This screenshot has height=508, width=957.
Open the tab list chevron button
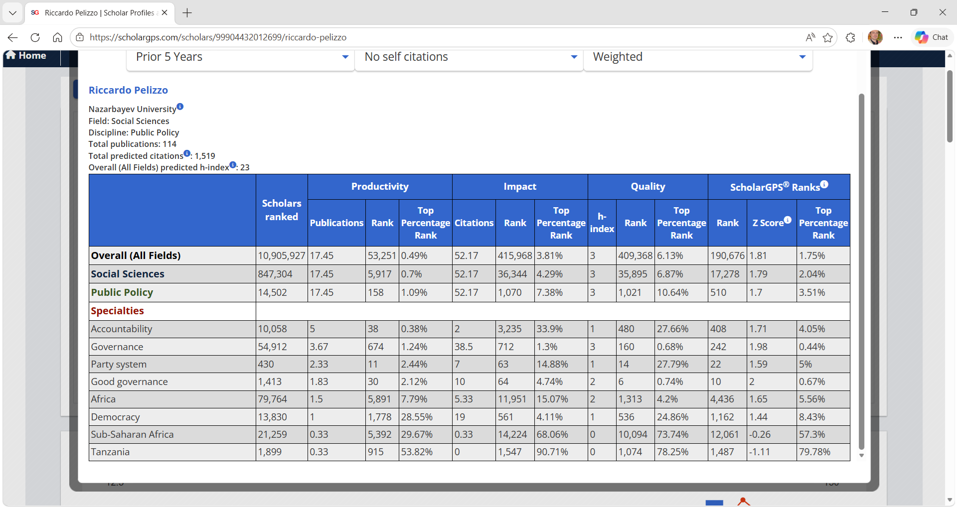12,13
